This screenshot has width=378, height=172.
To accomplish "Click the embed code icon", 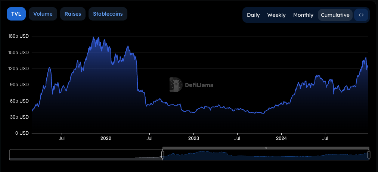I will tap(361, 15).
